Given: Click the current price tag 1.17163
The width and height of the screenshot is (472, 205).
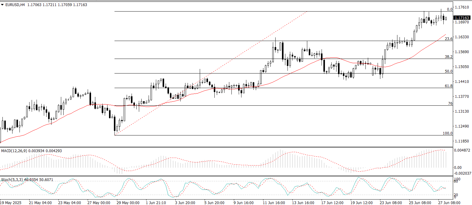Looking at the screenshot, I should click(461, 18).
